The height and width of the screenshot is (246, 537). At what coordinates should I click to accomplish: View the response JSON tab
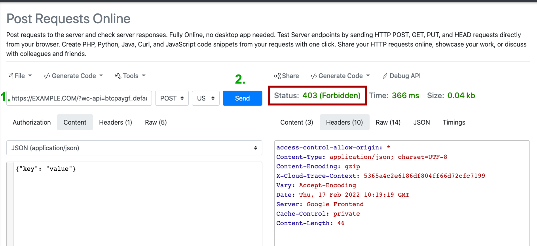(421, 122)
